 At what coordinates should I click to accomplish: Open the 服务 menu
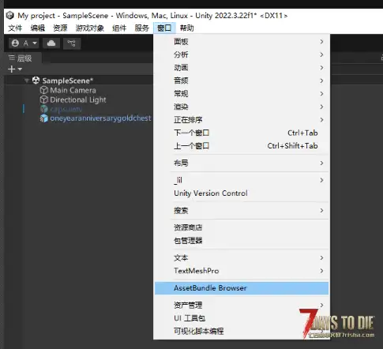pos(141,28)
